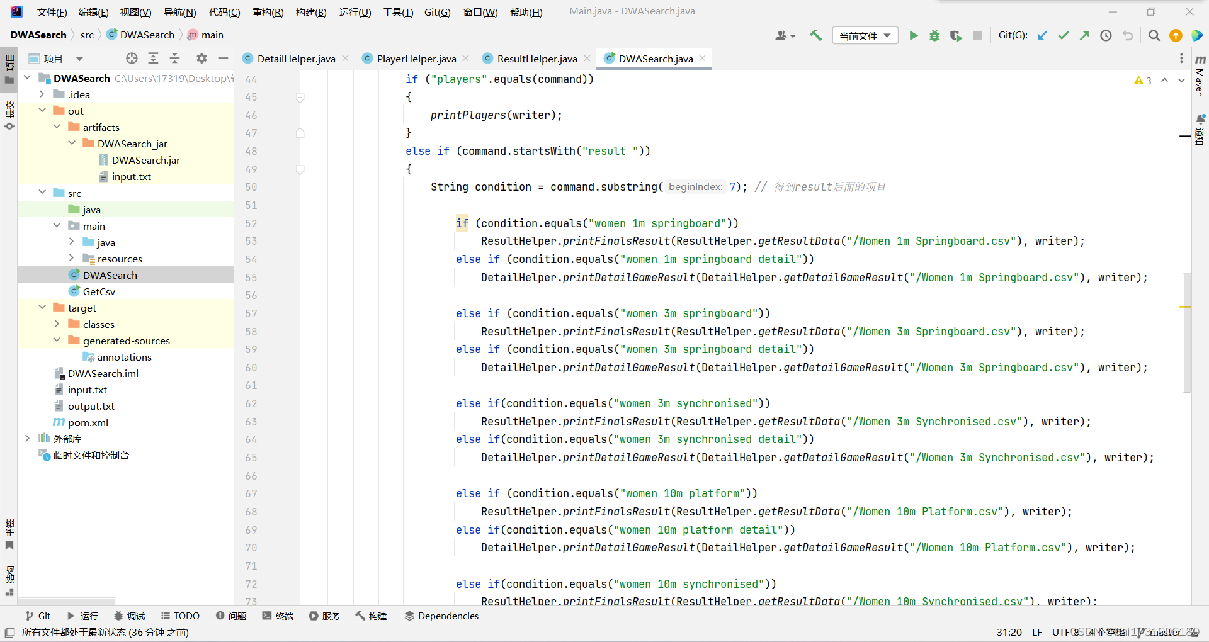This screenshot has width=1209, height=642.
Task: Expand the resources folder
Action: pos(71,259)
